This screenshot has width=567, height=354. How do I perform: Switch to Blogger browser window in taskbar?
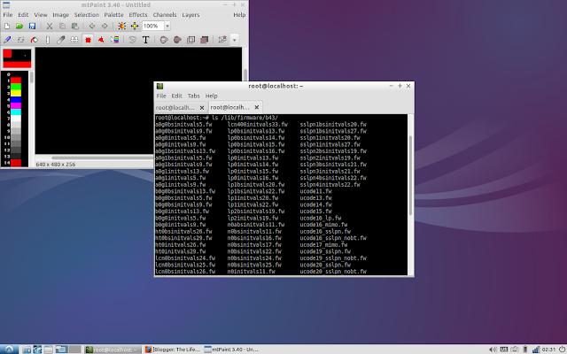point(173,350)
